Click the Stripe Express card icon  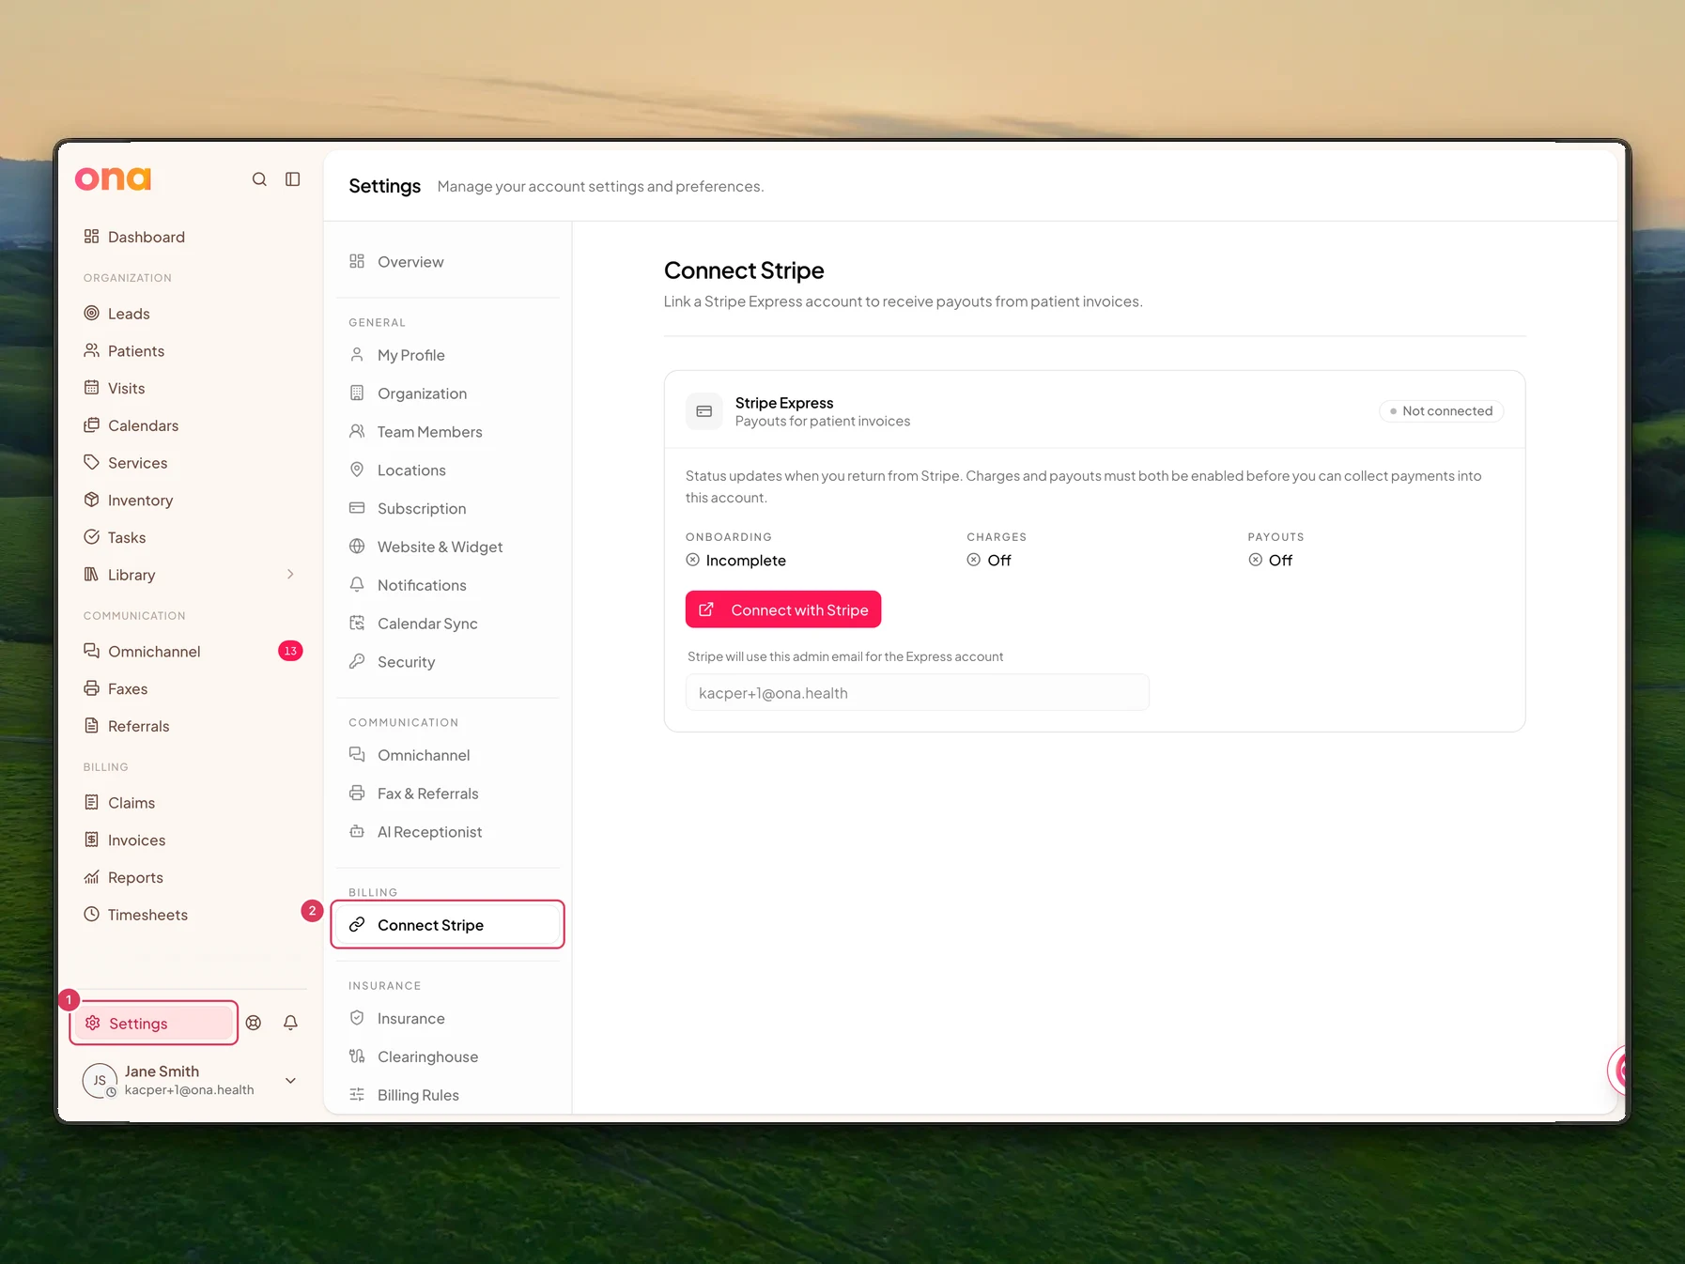tap(704, 411)
